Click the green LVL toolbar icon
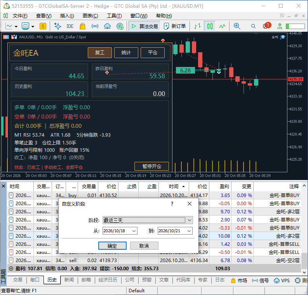The height and width of the screenshot is (295, 308). point(280,26)
